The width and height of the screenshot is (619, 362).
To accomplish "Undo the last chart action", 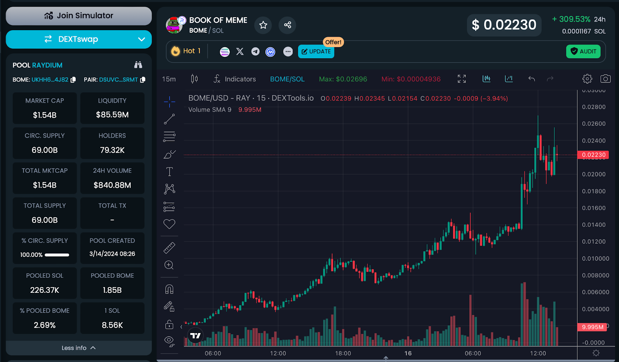I will pos(532,79).
